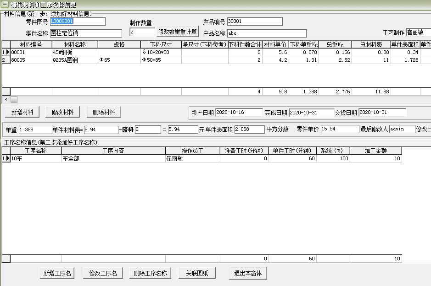
Task: Add a process with 新增工序名
Action: [57, 274]
